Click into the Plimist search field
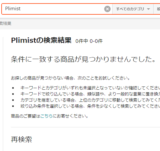The image size is (160, 151). click(54, 9)
